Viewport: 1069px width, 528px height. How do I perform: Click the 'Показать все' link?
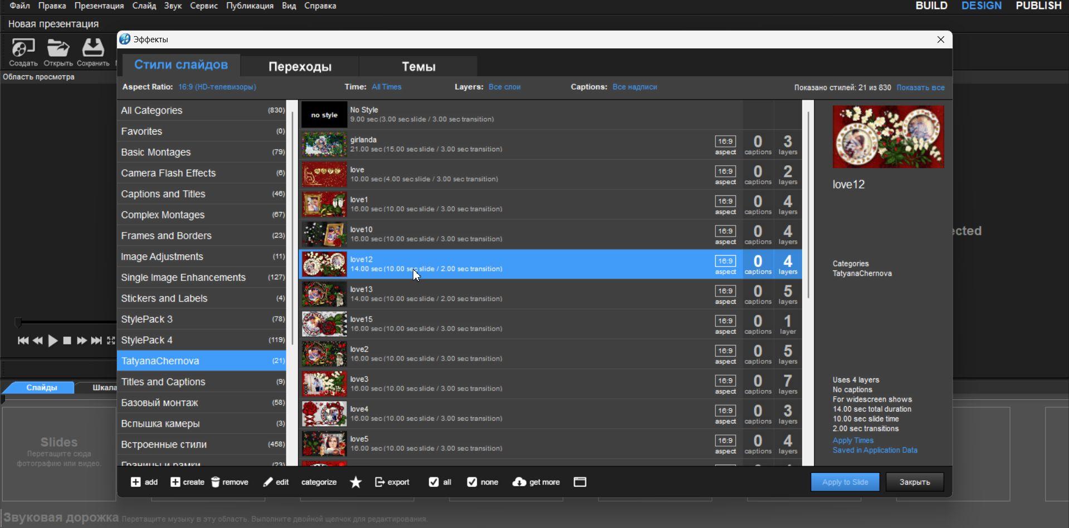pyautogui.click(x=920, y=87)
